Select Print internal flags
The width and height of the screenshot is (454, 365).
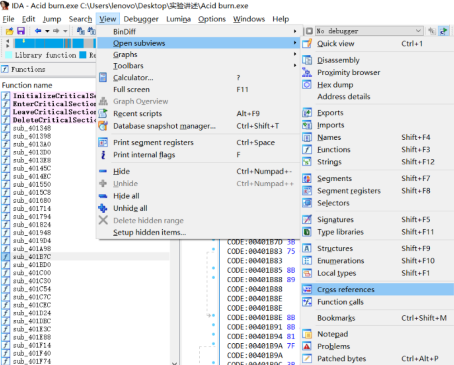point(198,155)
